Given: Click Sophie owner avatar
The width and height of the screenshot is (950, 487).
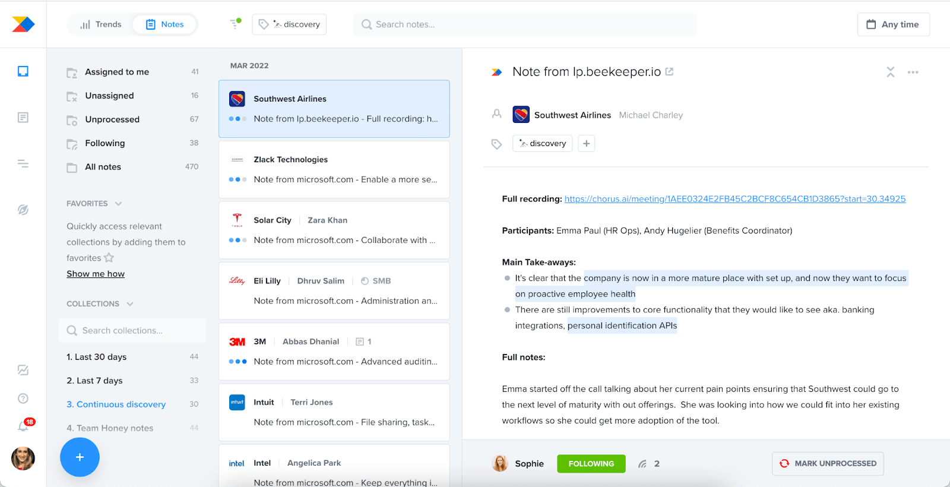Looking at the screenshot, I should pyautogui.click(x=501, y=463).
